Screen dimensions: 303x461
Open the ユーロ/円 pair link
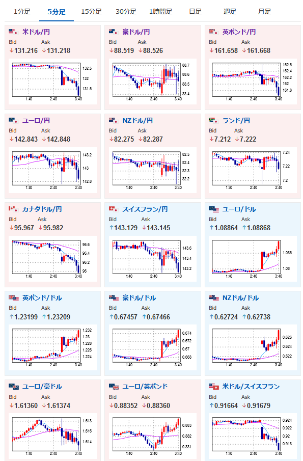tap(36, 121)
